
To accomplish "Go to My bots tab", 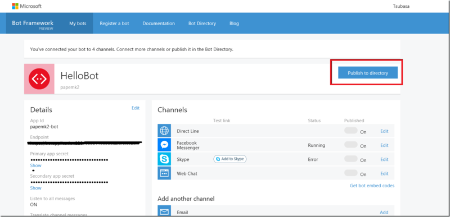I will 78,24.
